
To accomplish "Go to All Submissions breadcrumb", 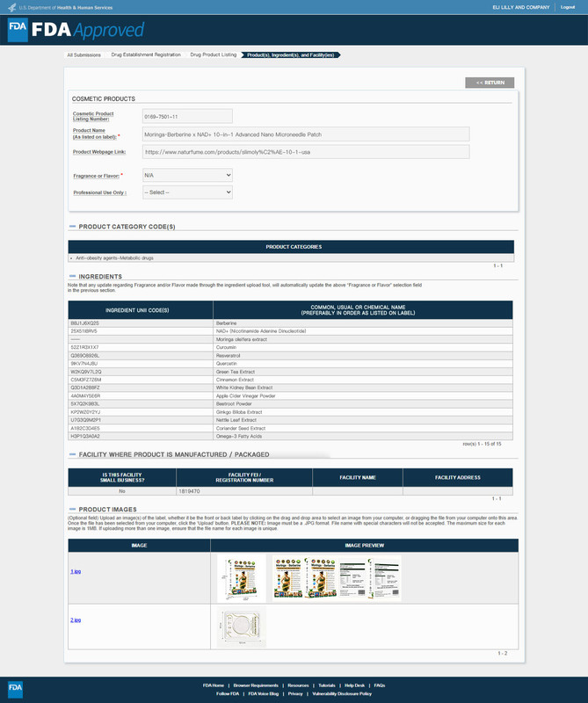I will pyautogui.click(x=83, y=54).
